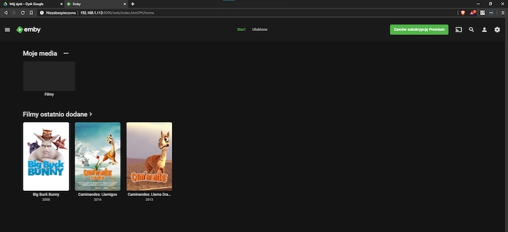508x232 pixels.
Task: Reload the page with the refresh icon
Action: [23, 13]
